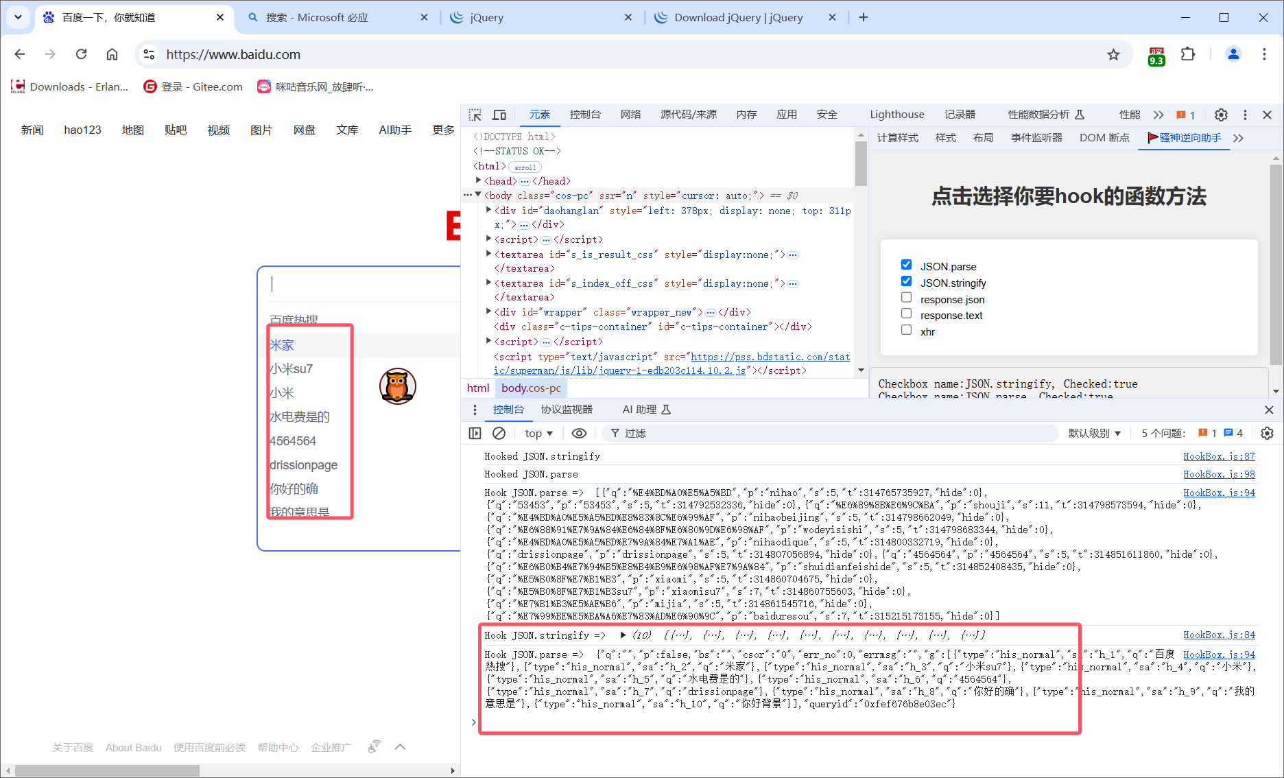Open a new browser tab
Viewport: 1284px width, 778px height.
tap(864, 17)
